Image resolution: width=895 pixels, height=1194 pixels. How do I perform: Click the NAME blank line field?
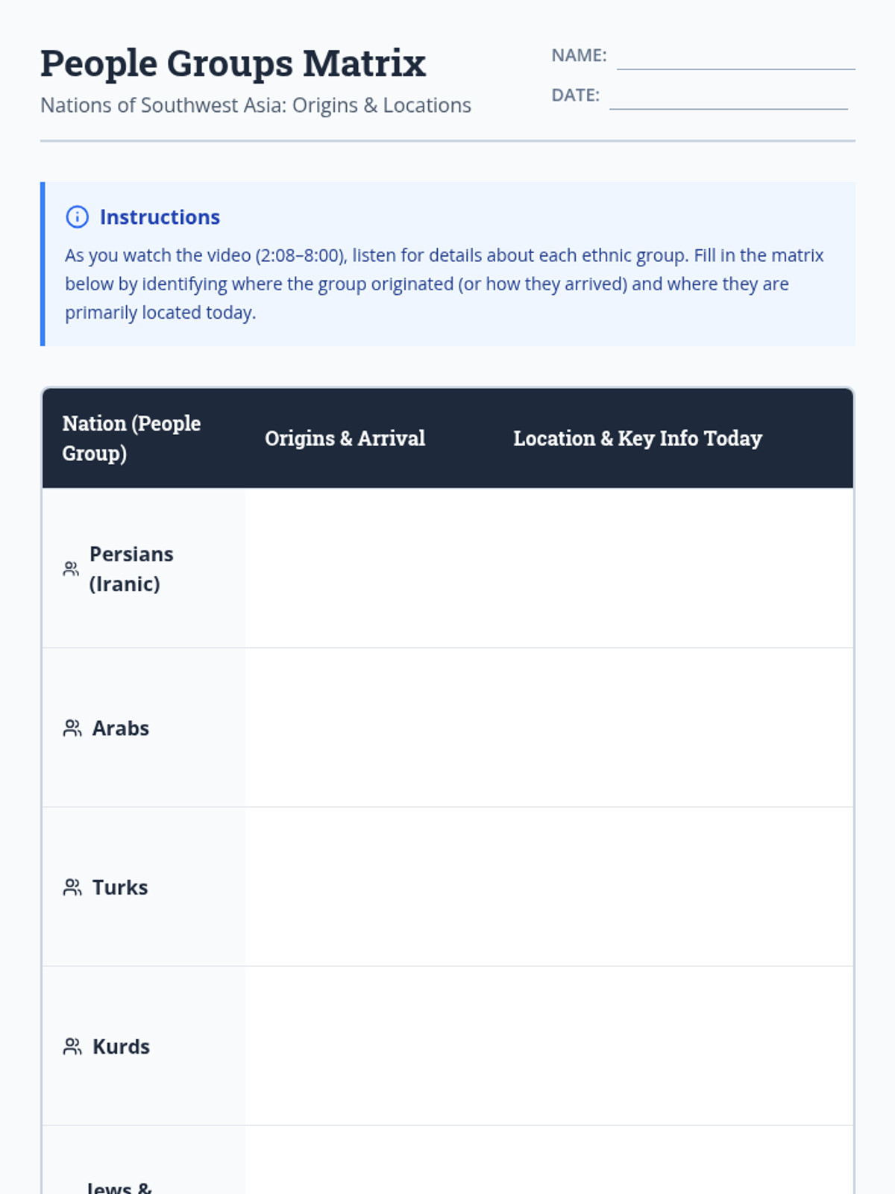[x=735, y=58]
